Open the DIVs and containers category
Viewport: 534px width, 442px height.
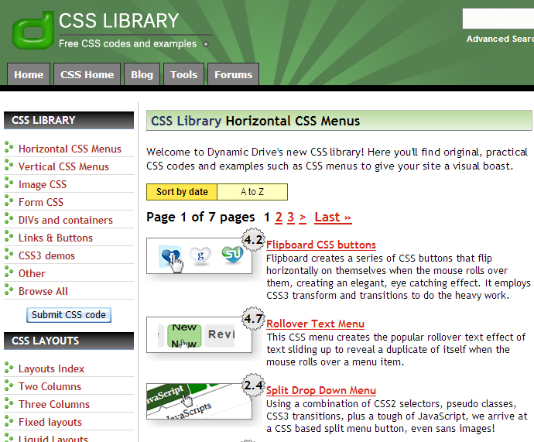[65, 220]
